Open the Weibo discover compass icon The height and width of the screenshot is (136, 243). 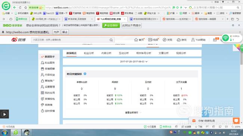pos(164,40)
